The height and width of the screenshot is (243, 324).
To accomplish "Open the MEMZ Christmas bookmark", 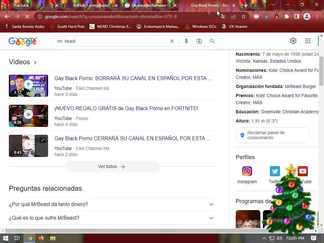I will tap(110, 27).
